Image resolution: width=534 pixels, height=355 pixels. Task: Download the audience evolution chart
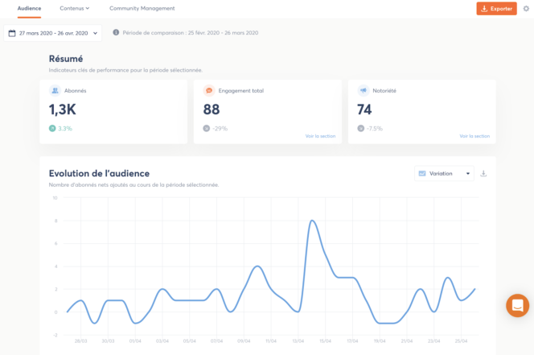[484, 173]
